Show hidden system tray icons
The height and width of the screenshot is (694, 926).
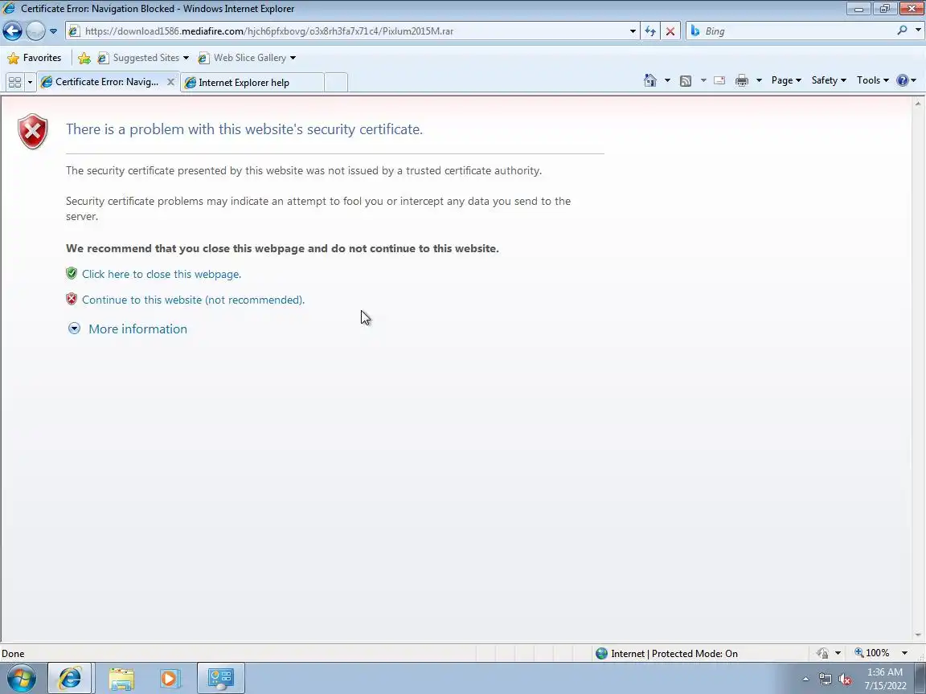[805, 680]
